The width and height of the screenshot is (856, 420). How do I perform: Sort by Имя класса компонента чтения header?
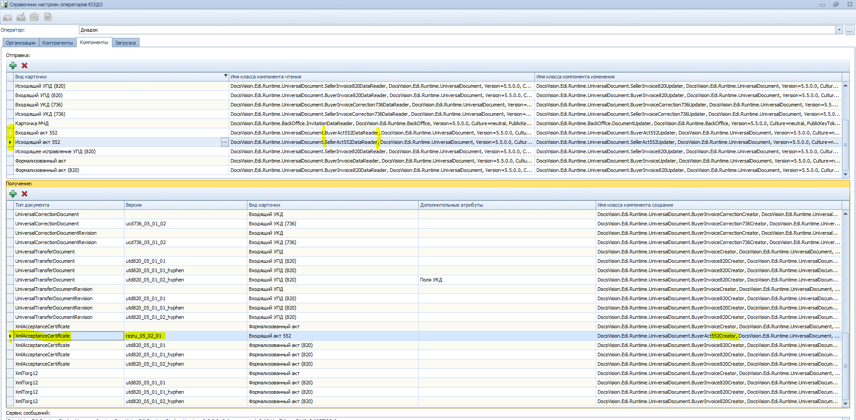coord(382,77)
